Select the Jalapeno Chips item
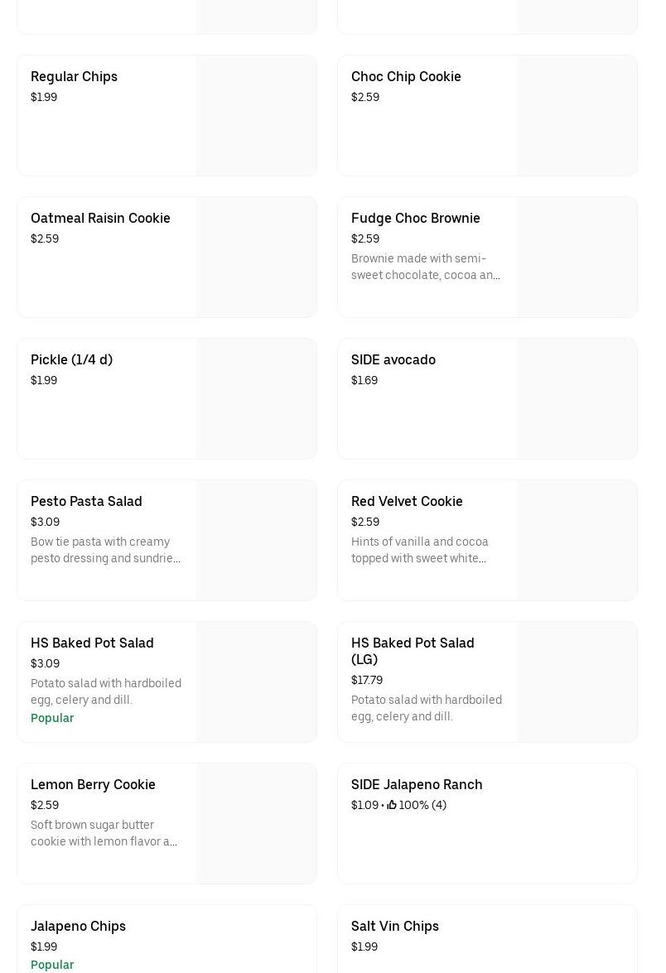666x973 pixels. [x=78, y=926]
